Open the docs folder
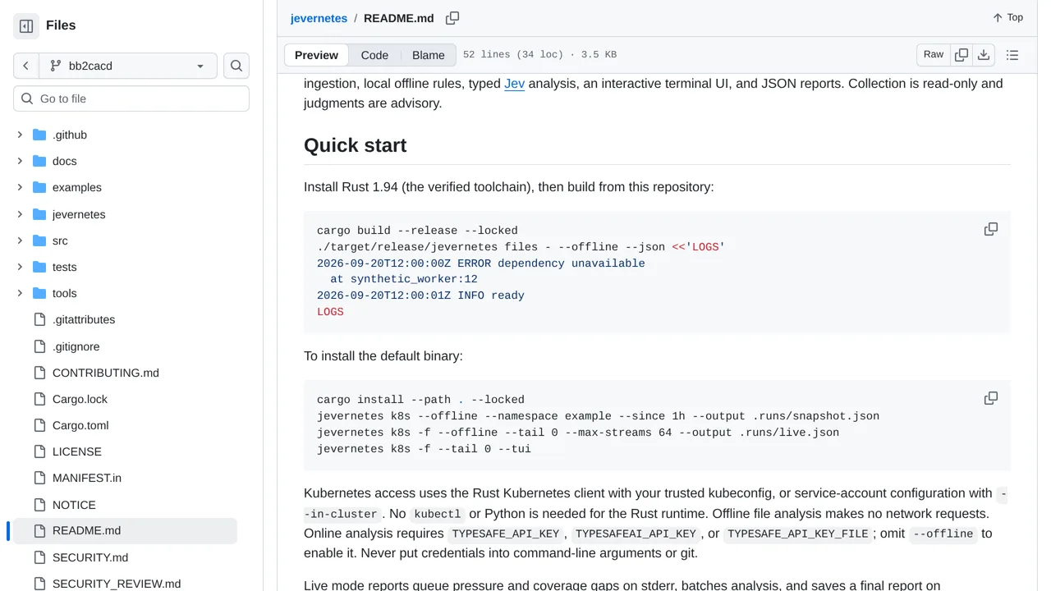This screenshot has width=1051, height=591. click(64, 161)
